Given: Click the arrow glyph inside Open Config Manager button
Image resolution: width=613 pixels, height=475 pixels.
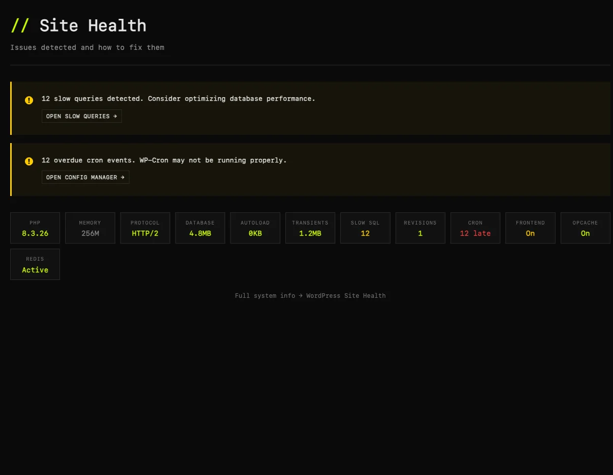Looking at the screenshot, I should click(x=122, y=177).
